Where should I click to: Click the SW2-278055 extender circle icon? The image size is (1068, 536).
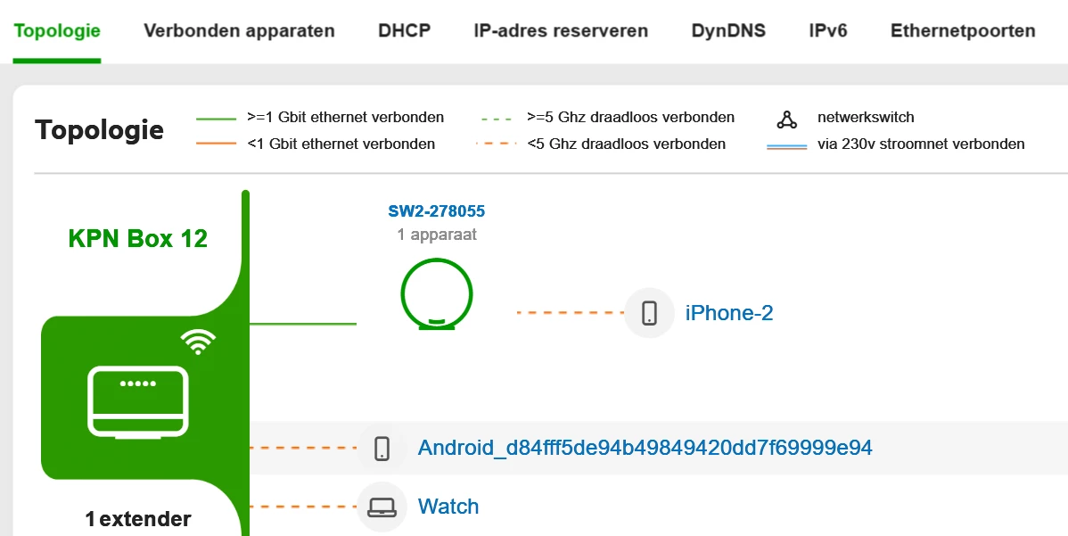pyautogui.click(x=437, y=294)
